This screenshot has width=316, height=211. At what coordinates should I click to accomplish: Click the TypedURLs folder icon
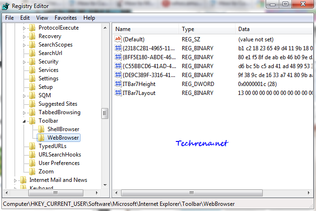tap(32, 146)
